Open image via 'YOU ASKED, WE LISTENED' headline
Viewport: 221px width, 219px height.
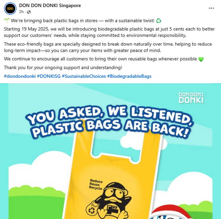[109, 115]
